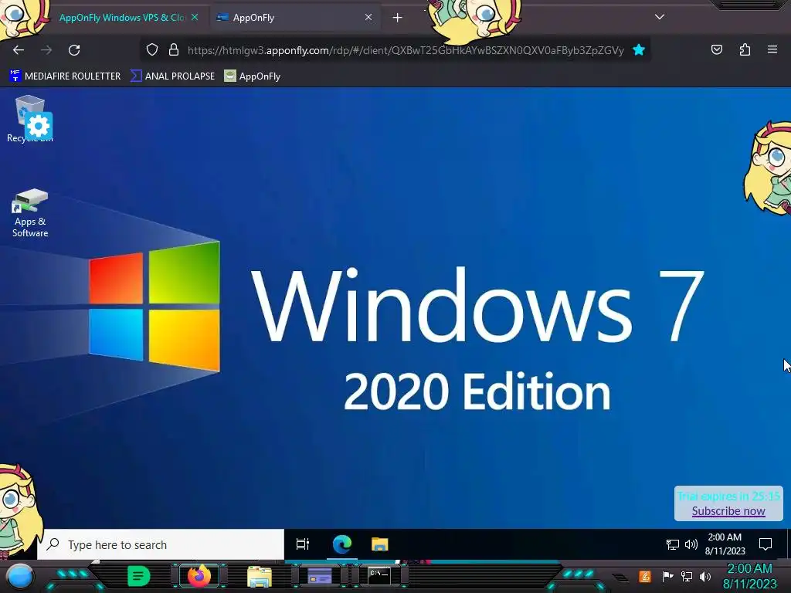This screenshot has width=791, height=593.
Task: Open the purple window app in host taskbar
Action: 319,576
